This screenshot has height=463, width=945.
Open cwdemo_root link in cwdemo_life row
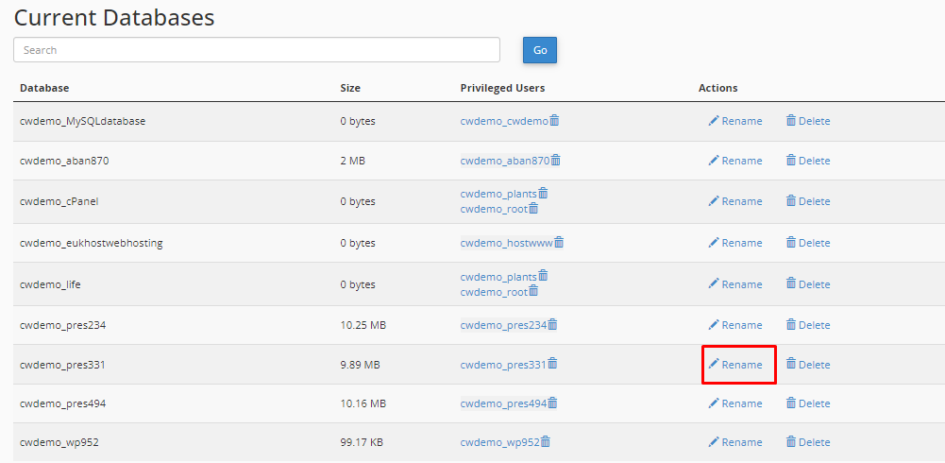[x=494, y=292]
